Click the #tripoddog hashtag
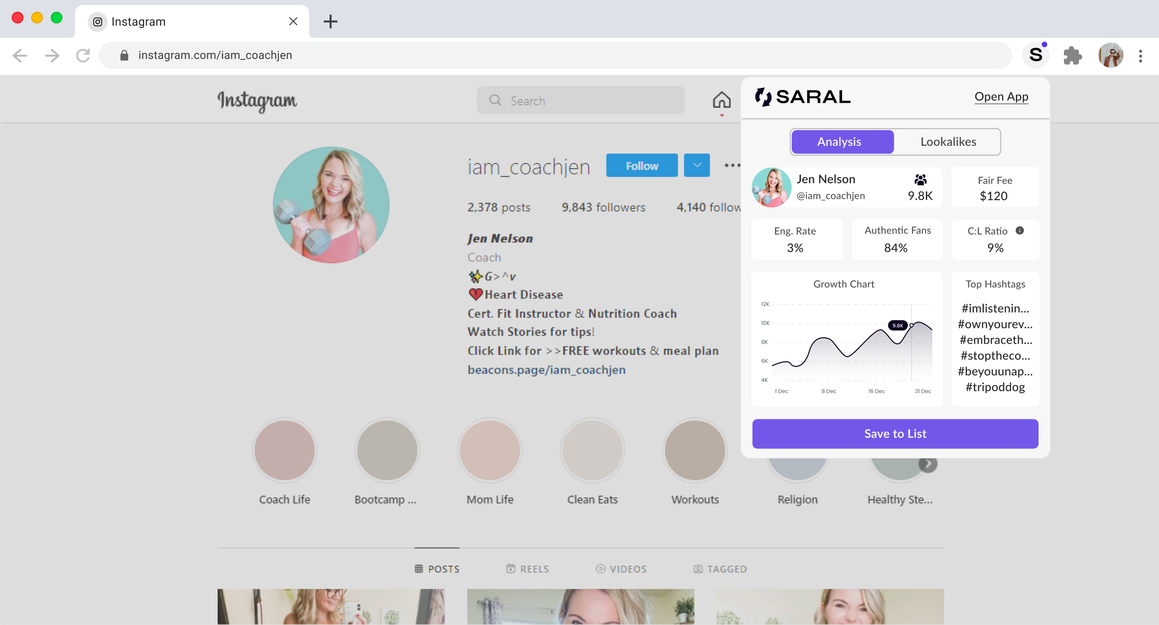This screenshot has height=625, width=1159. coord(995,387)
